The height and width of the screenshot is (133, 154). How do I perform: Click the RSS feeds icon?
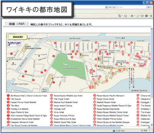(126, 16)
